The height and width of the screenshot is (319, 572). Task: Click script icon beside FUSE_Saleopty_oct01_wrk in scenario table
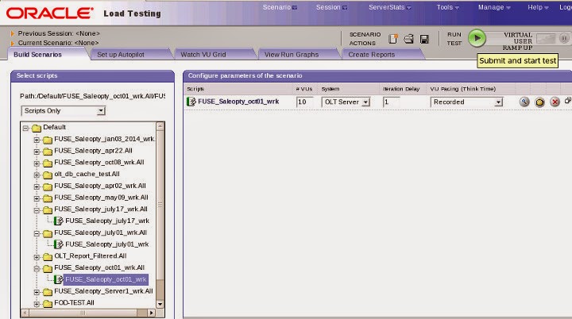[191, 102]
